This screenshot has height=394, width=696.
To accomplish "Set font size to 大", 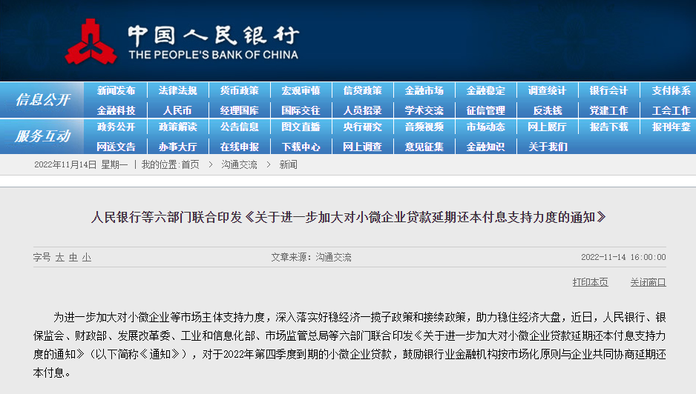I will pos(60,258).
